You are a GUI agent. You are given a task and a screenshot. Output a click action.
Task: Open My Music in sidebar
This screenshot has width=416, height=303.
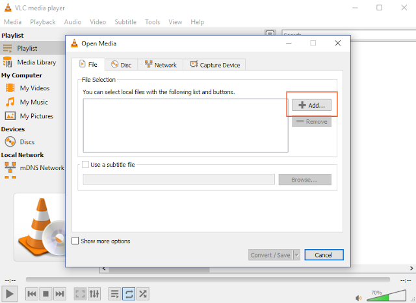32,102
